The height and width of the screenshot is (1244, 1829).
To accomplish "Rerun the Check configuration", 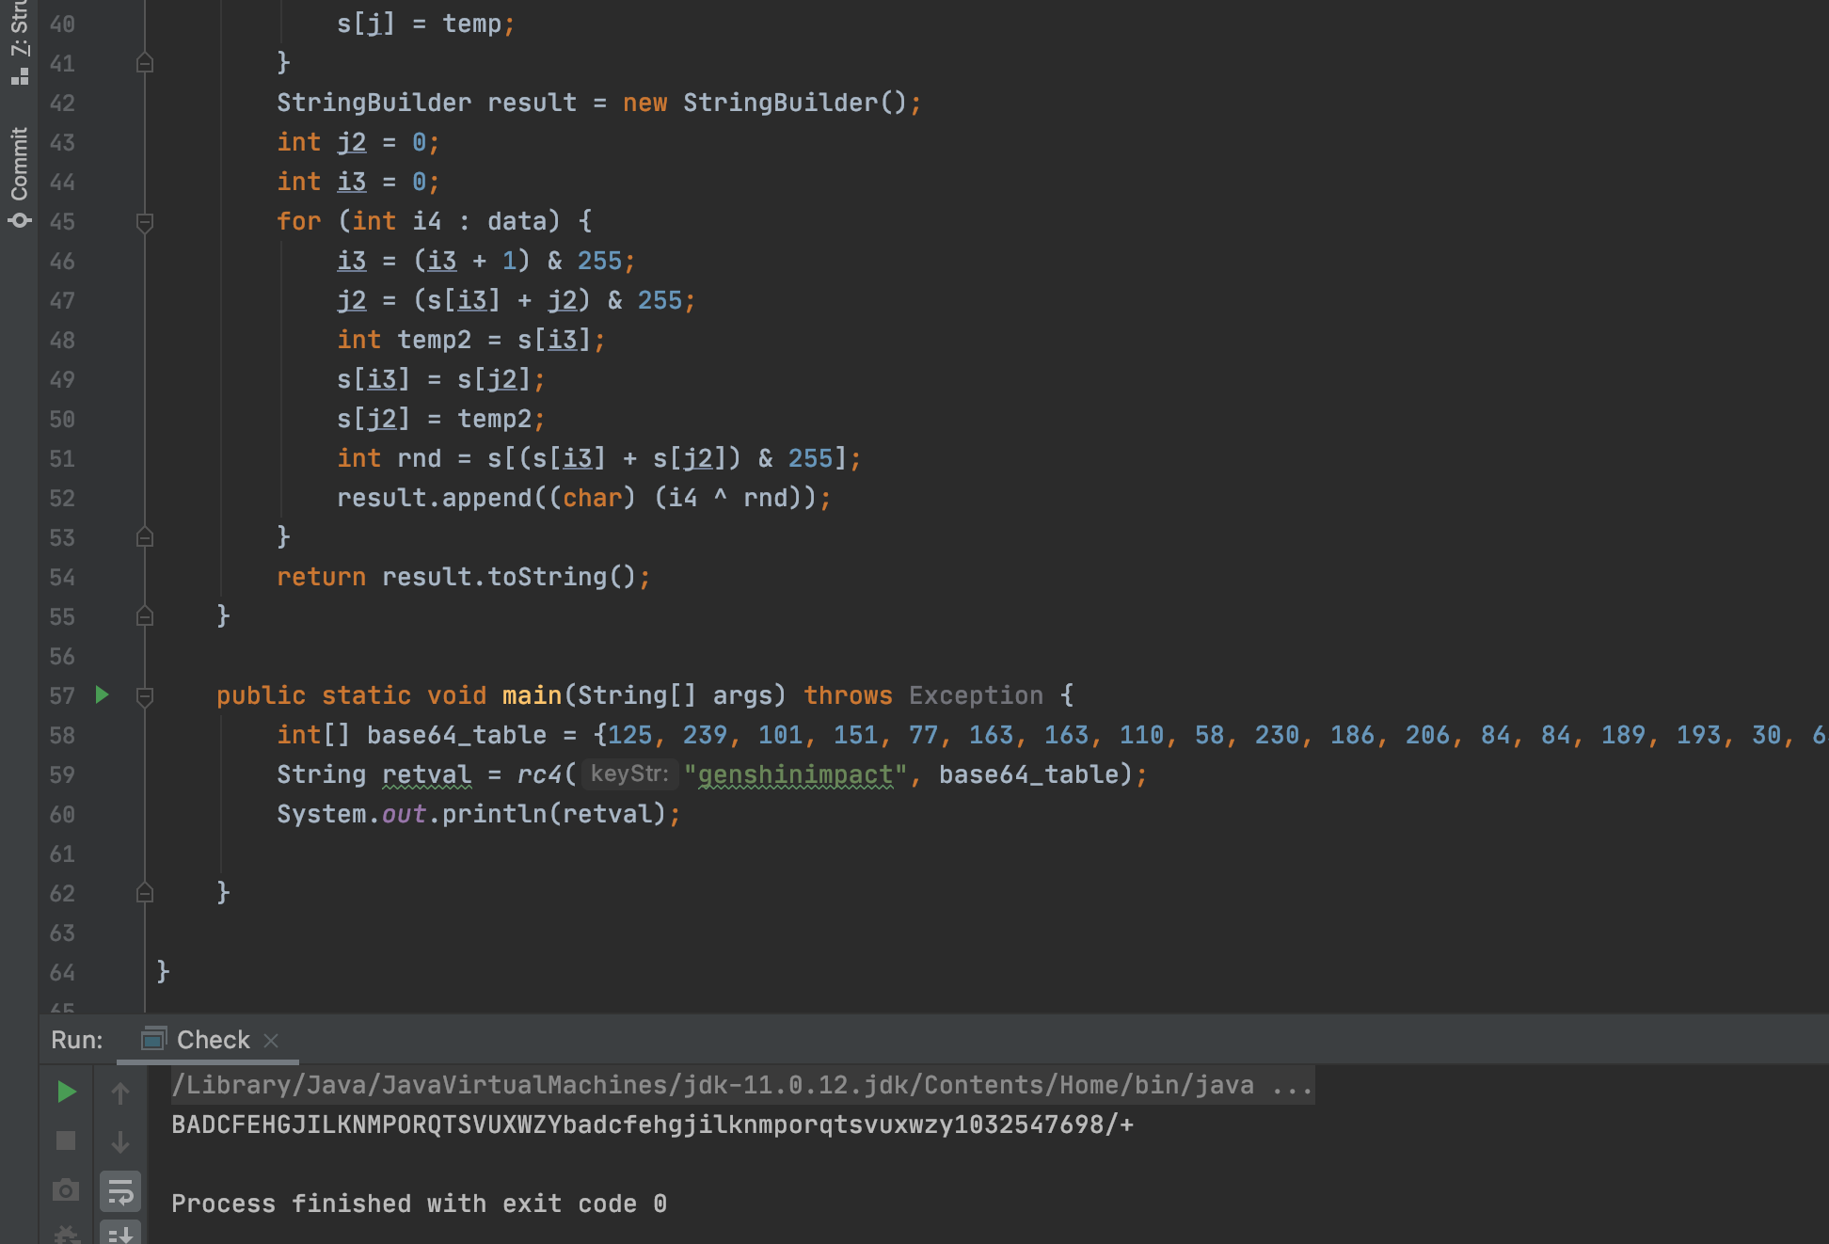I will 66,1092.
